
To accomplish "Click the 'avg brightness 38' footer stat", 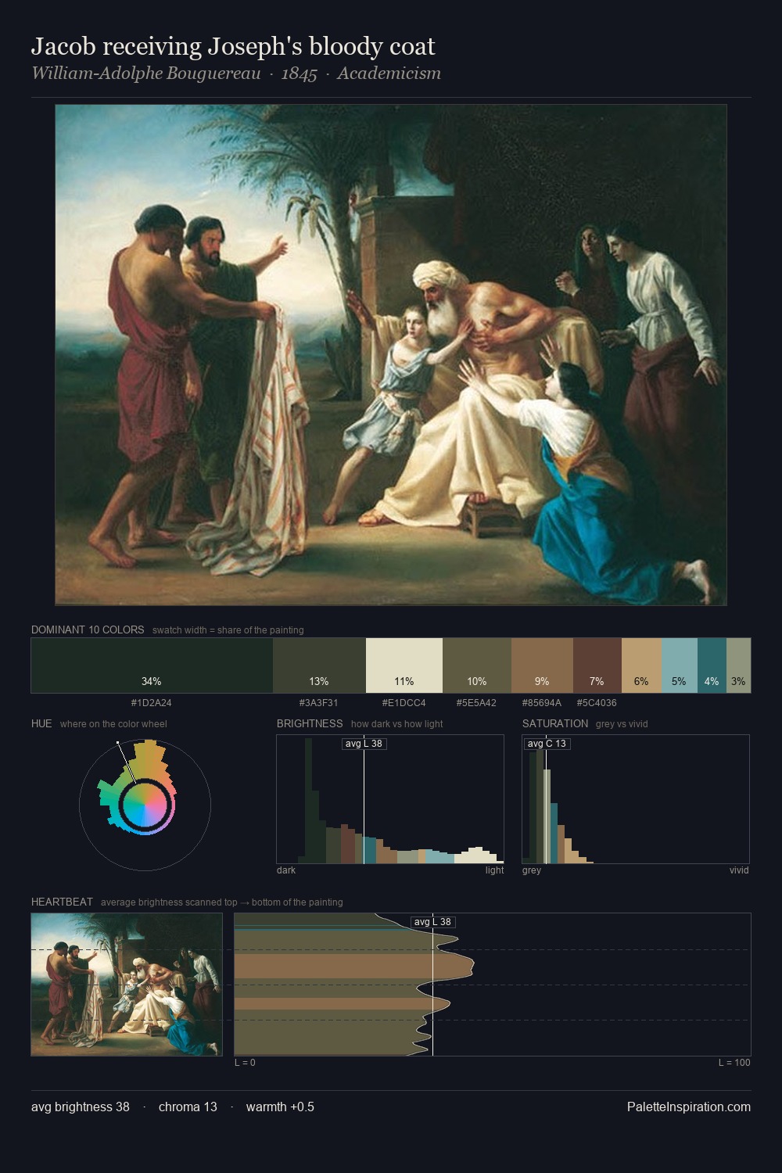I will (x=81, y=1107).
